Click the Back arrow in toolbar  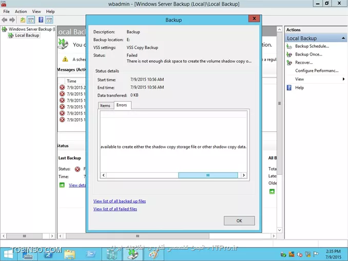pyautogui.click(x=4, y=20)
